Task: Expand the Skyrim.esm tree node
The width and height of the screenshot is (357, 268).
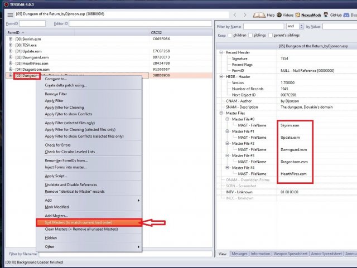Action: tap(11, 40)
